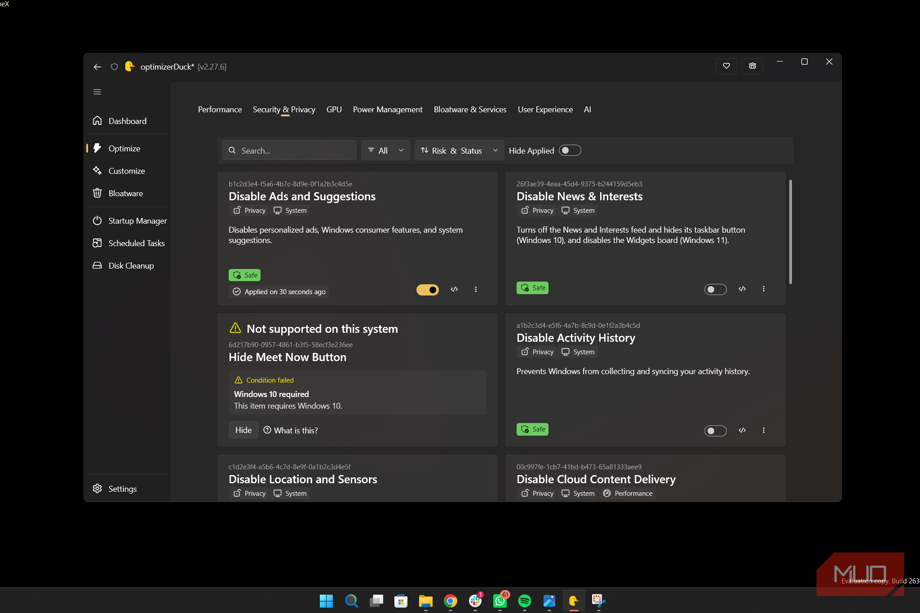920x613 pixels.
Task: View code for Disable Ads and Suggestions
Action: click(x=454, y=289)
